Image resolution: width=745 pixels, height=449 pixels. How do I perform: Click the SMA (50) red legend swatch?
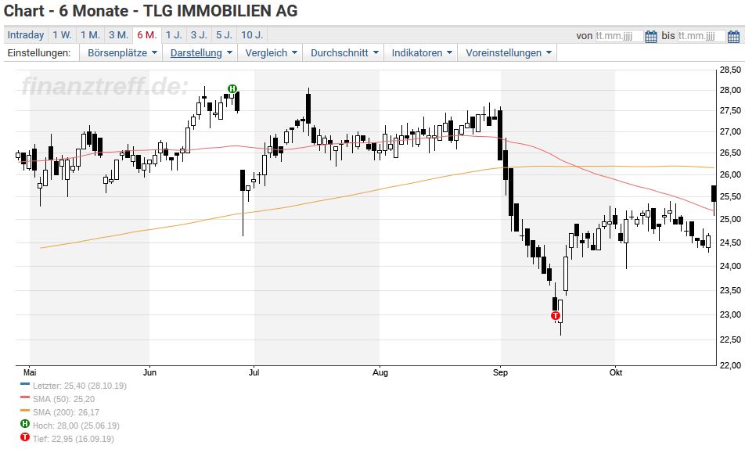pyautogui.click(x=25, y=397)
